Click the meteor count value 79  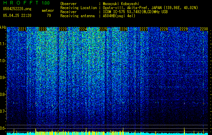49,16
